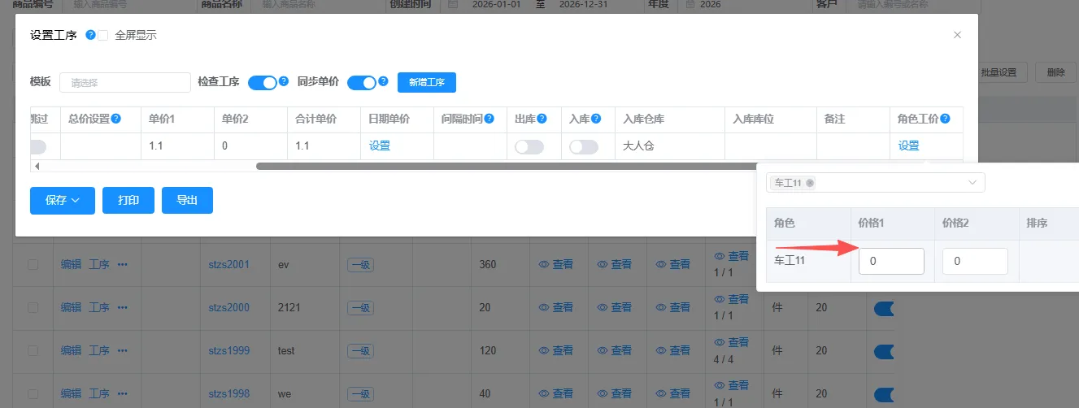Enable the 入库 switch in the row
Screen dimensions: 1079x408
(x=584, y=146)
